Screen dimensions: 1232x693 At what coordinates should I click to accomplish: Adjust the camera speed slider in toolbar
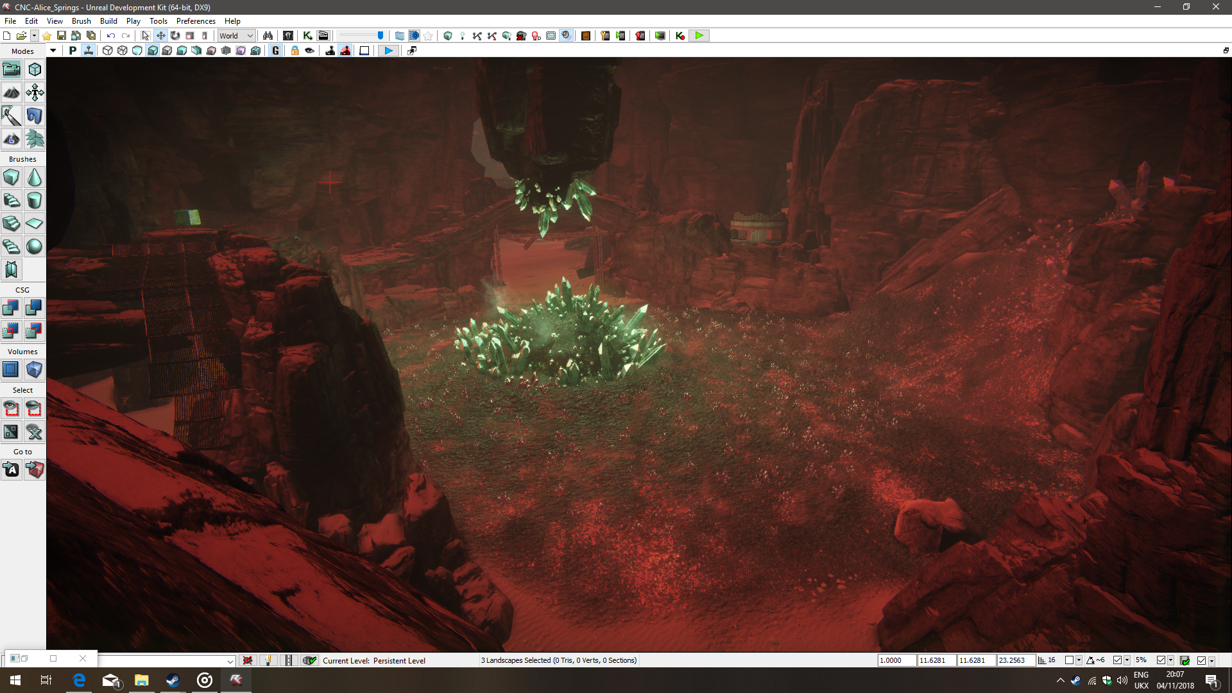click(361, 36)
